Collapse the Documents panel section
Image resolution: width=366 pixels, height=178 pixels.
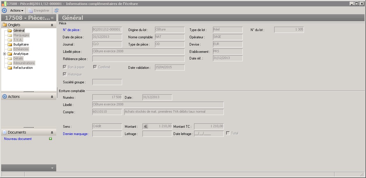pyautogui.click(x=52, y=132)
